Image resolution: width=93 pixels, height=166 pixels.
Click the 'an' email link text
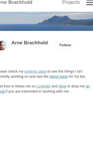click(x=88, y=86)
